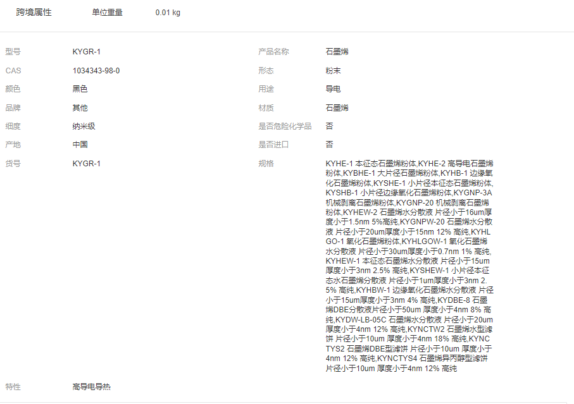The width and height of the screenshot is (574, 404).
Task: Select the 是否进口 label
Action: click(x=273, y=145)
